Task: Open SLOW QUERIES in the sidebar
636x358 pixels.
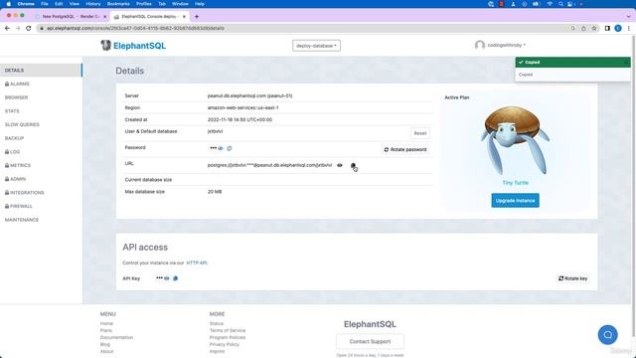Action: [22, 124]
